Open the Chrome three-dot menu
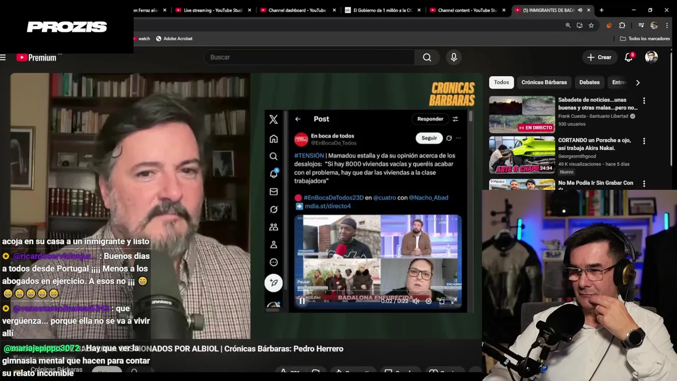The height and width of the screenshot is (381, 677). [666, 25]
